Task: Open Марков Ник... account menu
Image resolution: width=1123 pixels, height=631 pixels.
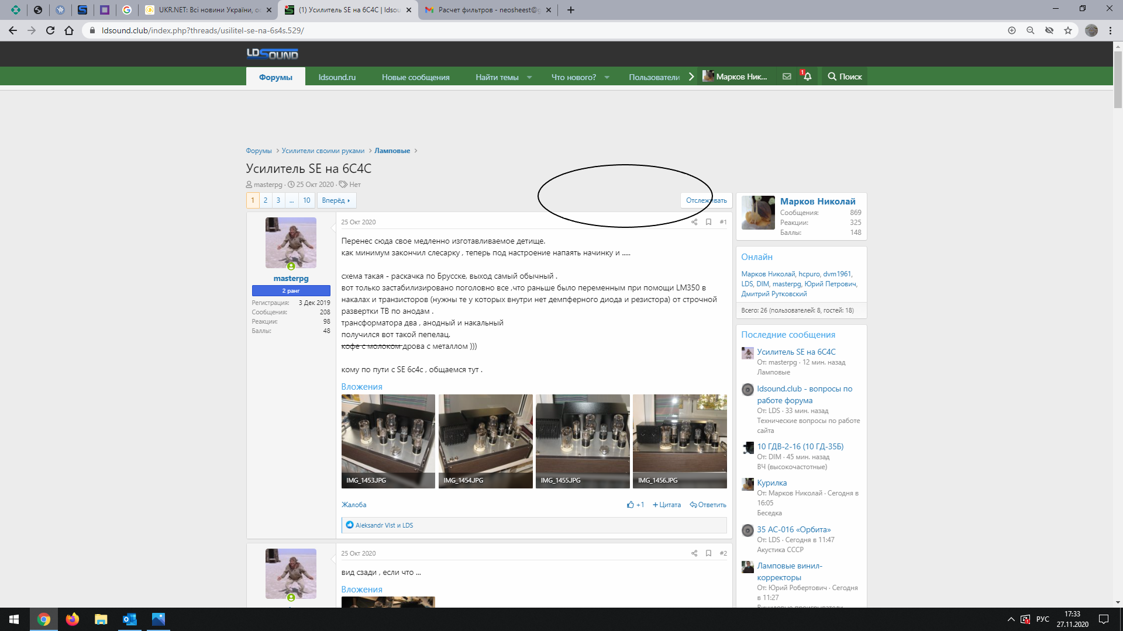Action: [x=736, y=77]
